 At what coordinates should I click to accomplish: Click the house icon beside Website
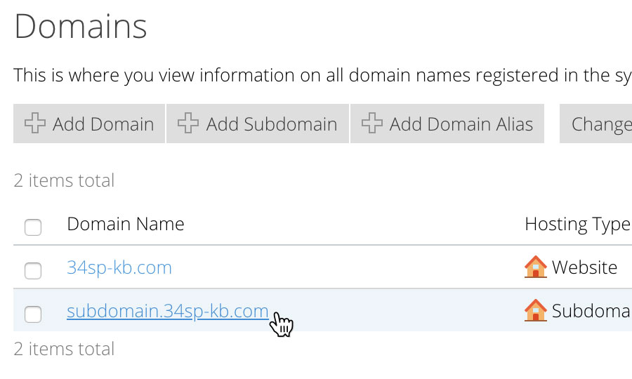point(536,267)
